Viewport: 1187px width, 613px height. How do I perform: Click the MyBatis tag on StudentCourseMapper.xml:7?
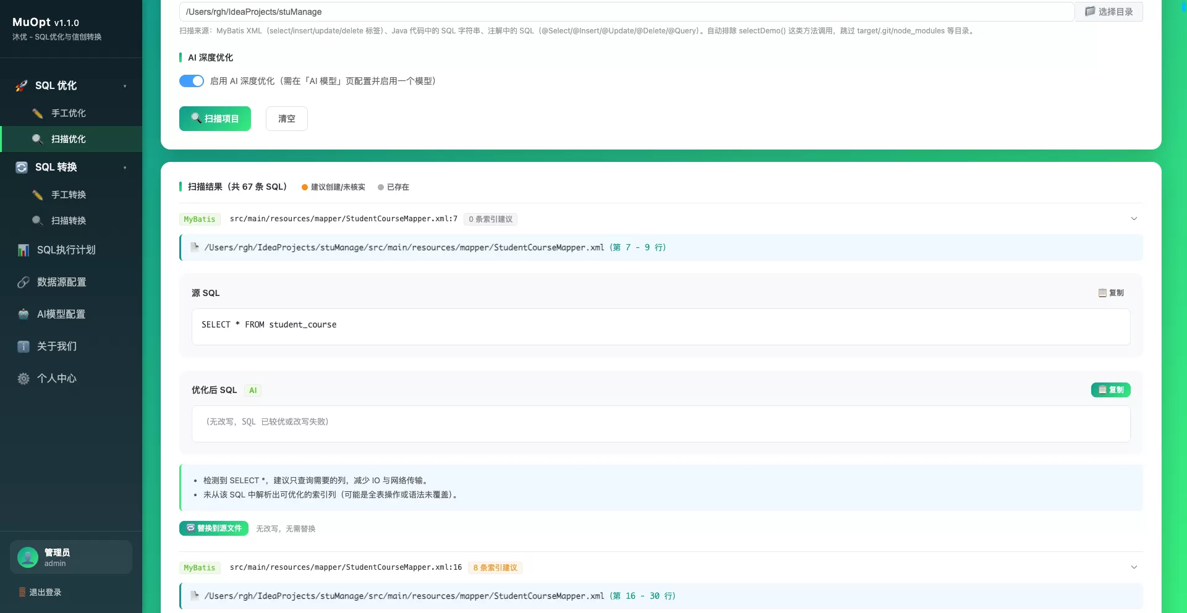point(200,219)
